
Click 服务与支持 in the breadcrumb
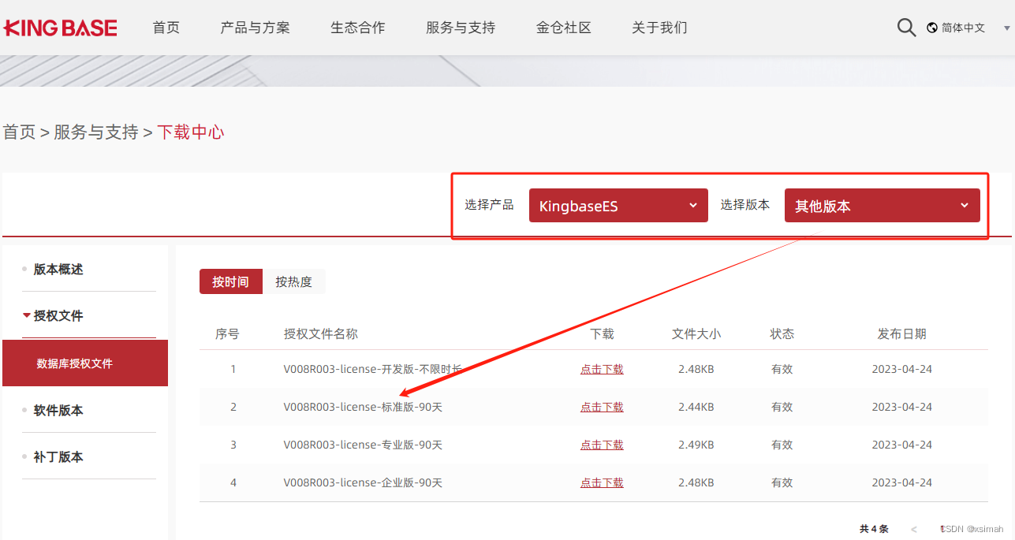click(98, 132)
